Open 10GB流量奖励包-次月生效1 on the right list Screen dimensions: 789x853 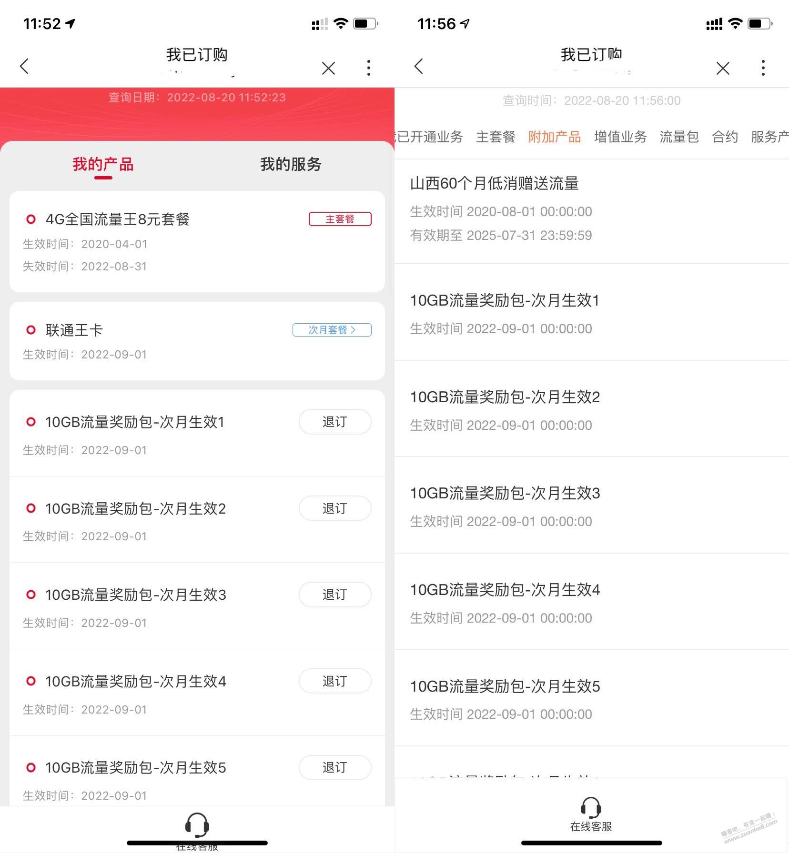[x=592, y=312]
